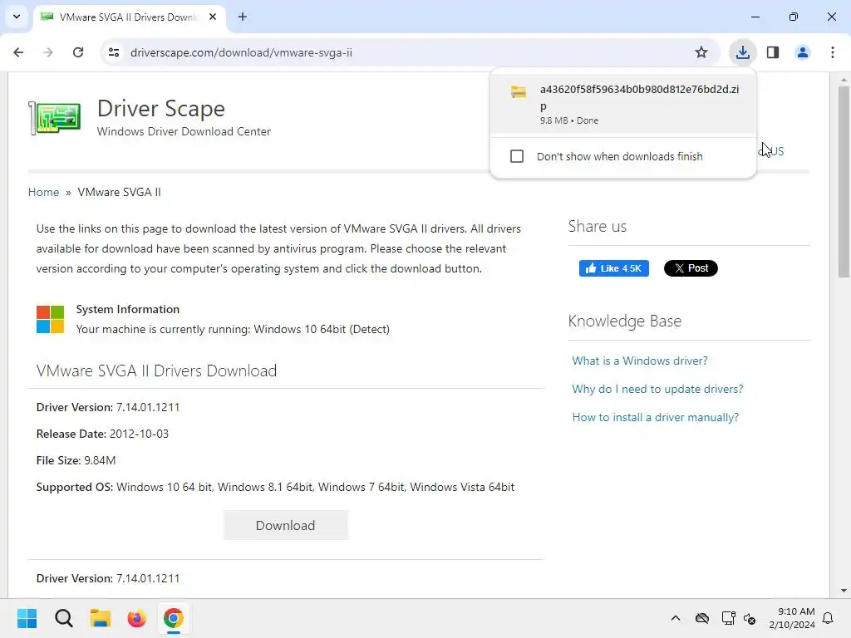Click the zip folder icon in downloads
Image resolution: width=851 pixels, height=638 pixels.
[519, 91]
